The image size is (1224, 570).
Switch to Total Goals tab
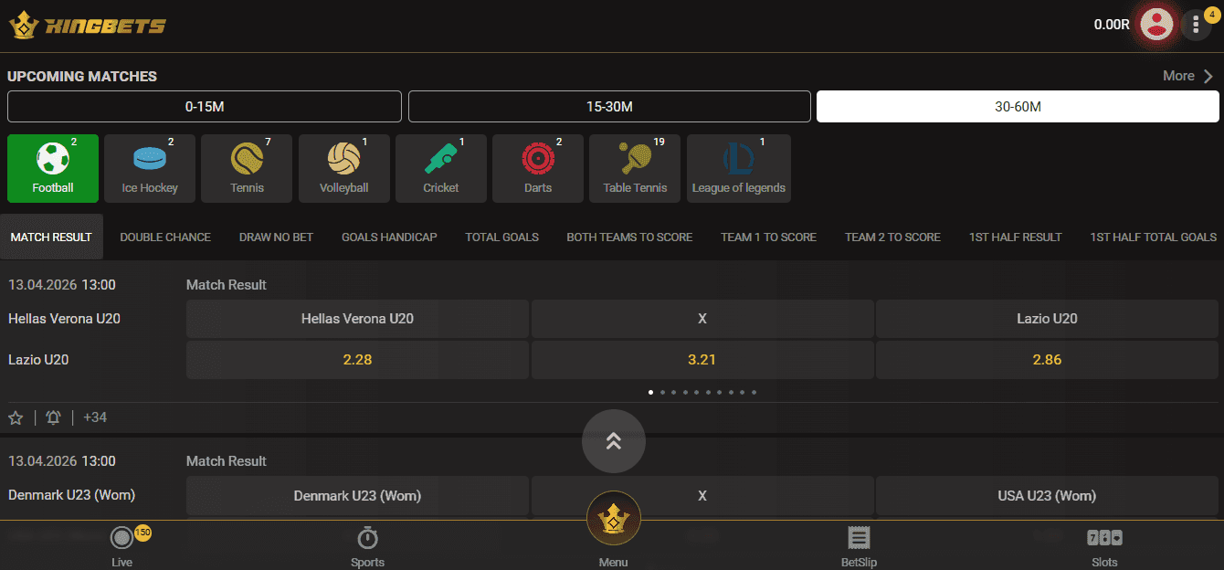coord(501,237)
